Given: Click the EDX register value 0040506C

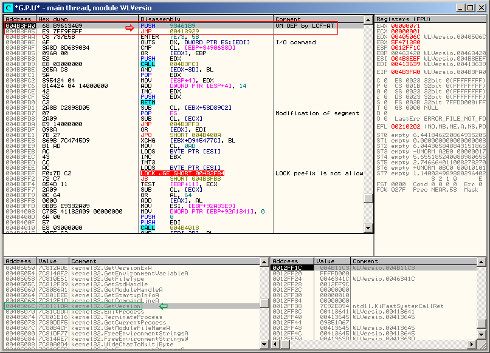Looking at the screenshot, I should (x=405, y=37).
